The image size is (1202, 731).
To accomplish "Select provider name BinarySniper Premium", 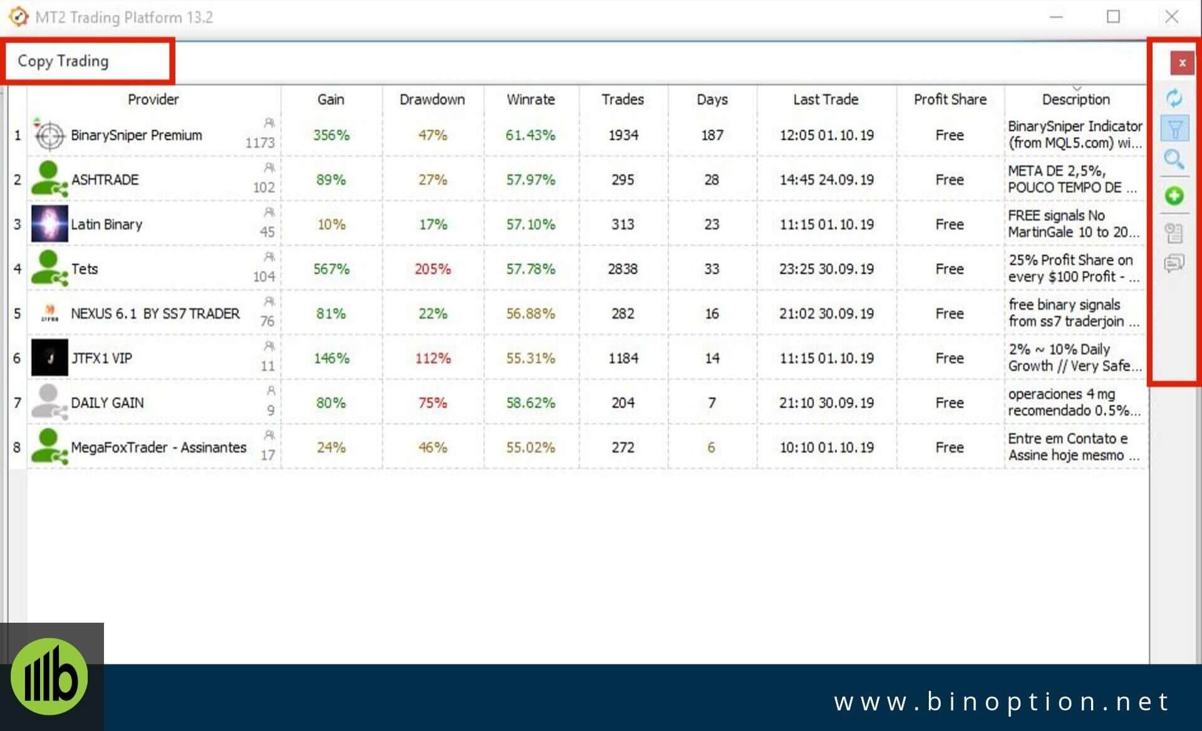I will (x=137, y=135).
